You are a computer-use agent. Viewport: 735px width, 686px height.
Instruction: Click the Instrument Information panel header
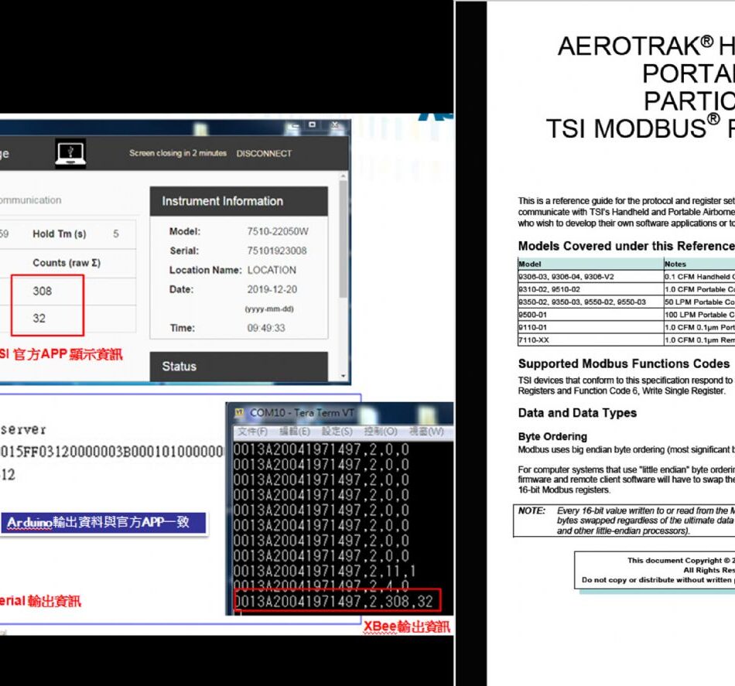point(238,201)
